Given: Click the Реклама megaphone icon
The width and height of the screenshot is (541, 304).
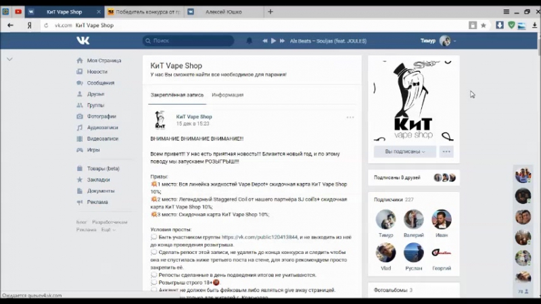Looking at the screenshot, I should click(x=80, y=202).
